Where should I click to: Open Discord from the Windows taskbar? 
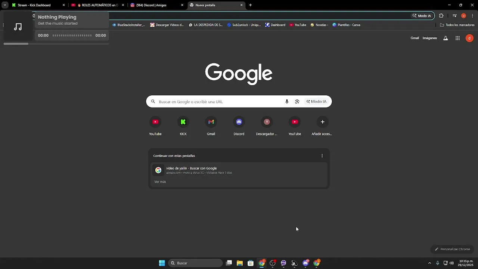[x=305, y=263]
